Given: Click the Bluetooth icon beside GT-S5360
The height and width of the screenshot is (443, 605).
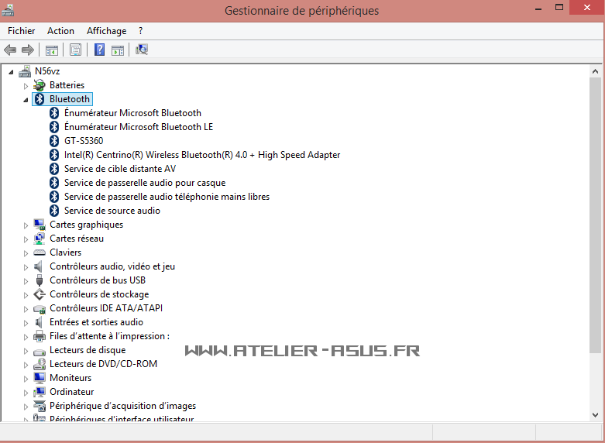Looking at the screenshot, I should [54, 141].
